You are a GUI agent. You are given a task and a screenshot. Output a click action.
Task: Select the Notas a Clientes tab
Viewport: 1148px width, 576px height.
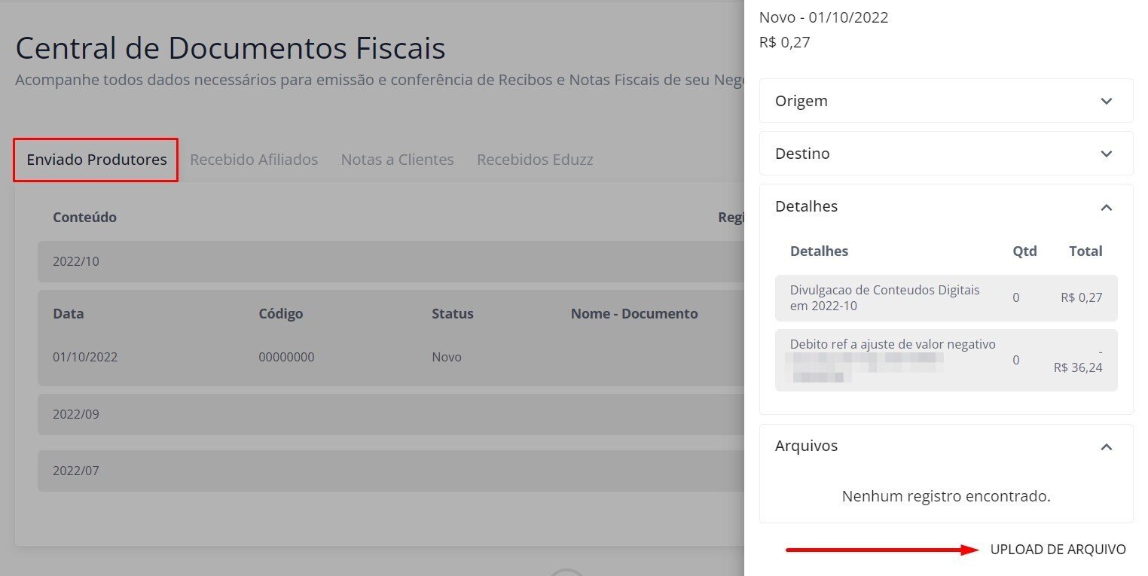pyautogui.click(x=397, y=160)
